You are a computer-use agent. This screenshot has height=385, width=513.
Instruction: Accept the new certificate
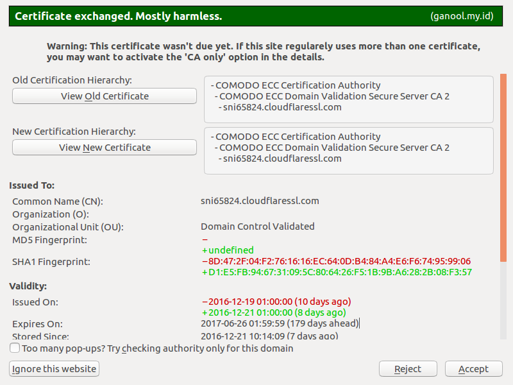click(473, 368)
